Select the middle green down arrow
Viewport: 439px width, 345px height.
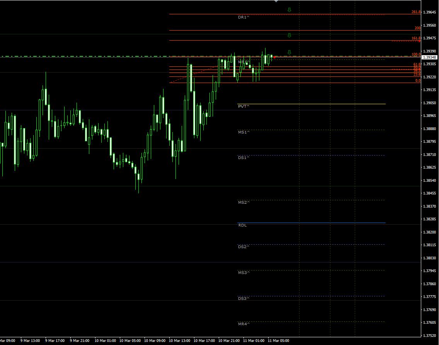(x=289, y=35)
